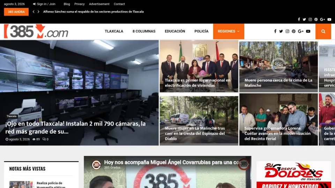The image size is (335, 188).
Task: Open Facebook icon in top black bar
Action: point(299,19)
